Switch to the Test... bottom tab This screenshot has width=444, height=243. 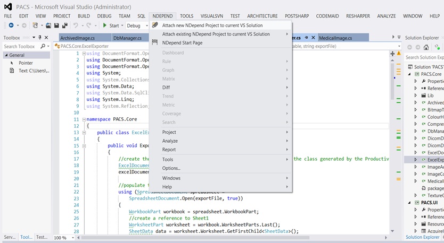click(42, 237)
